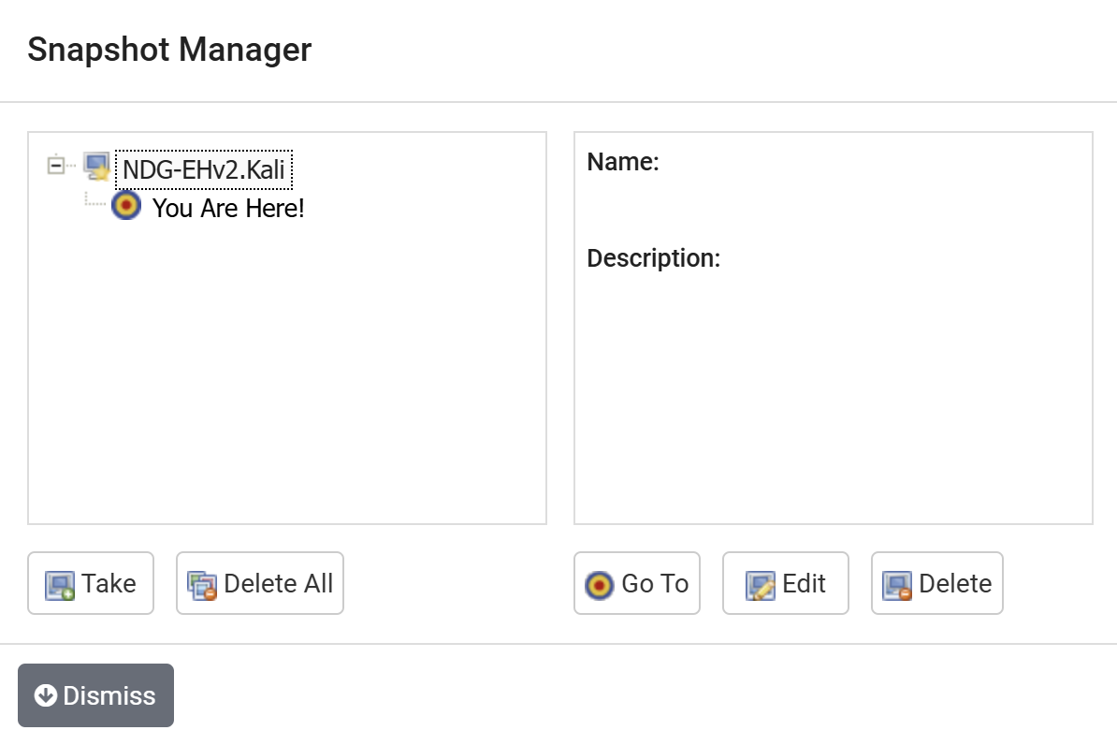
Task: Select the NDG-EHv2.Kali tree entry
Action: (x=204, y=169)
